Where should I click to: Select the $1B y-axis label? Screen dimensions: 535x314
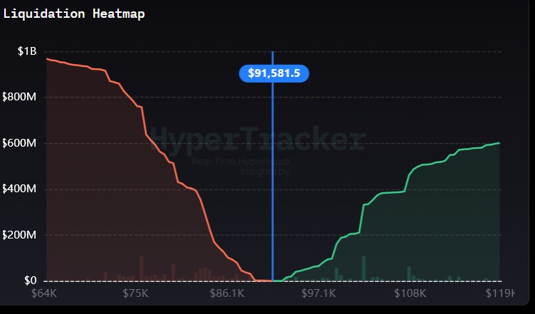click(28, 51)
